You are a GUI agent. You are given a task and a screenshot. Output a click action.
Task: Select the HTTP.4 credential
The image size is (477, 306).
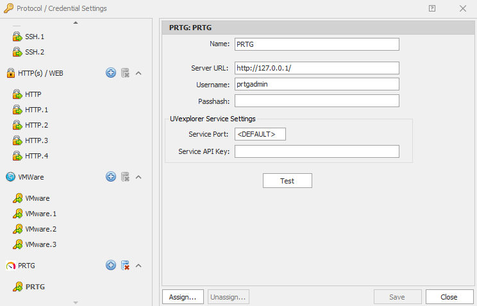click(37, 156)
